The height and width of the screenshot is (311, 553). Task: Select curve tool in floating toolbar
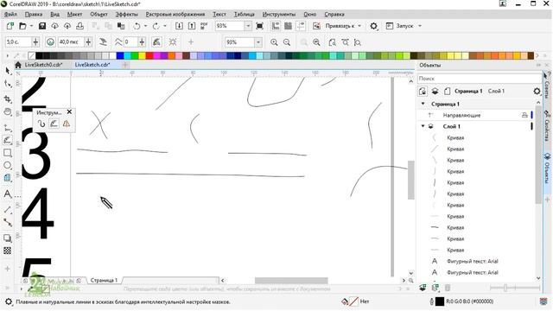tap(41, 124)
